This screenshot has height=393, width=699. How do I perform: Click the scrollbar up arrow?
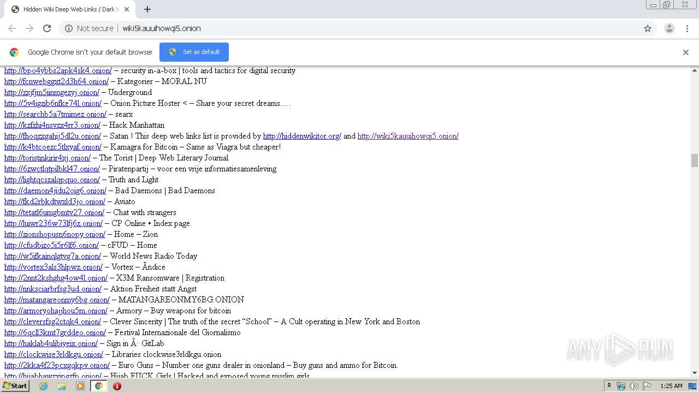coord(695,70)
